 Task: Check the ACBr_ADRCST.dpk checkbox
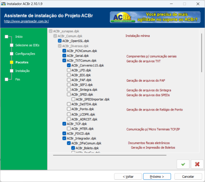(x=69, y=119)
